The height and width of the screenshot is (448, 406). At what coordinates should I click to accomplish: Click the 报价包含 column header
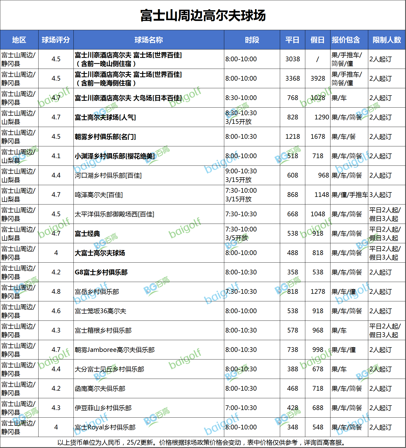346,40
